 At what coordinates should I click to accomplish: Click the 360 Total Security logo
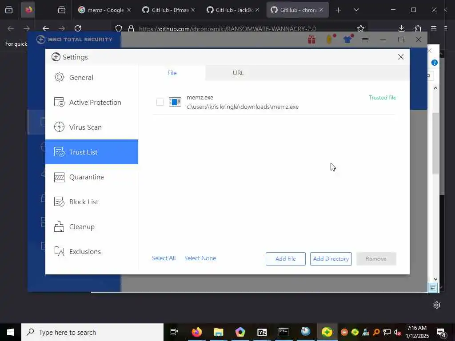74,40
